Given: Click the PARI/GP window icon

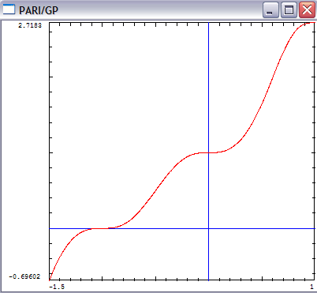Looking at the screenshot, I should coord(9,9).
